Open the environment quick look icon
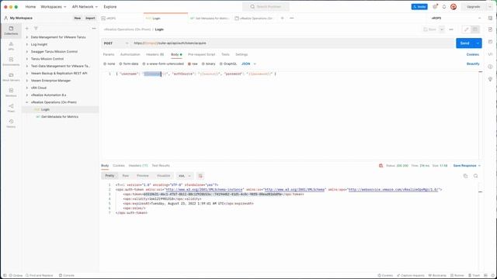 pos(490,18)
